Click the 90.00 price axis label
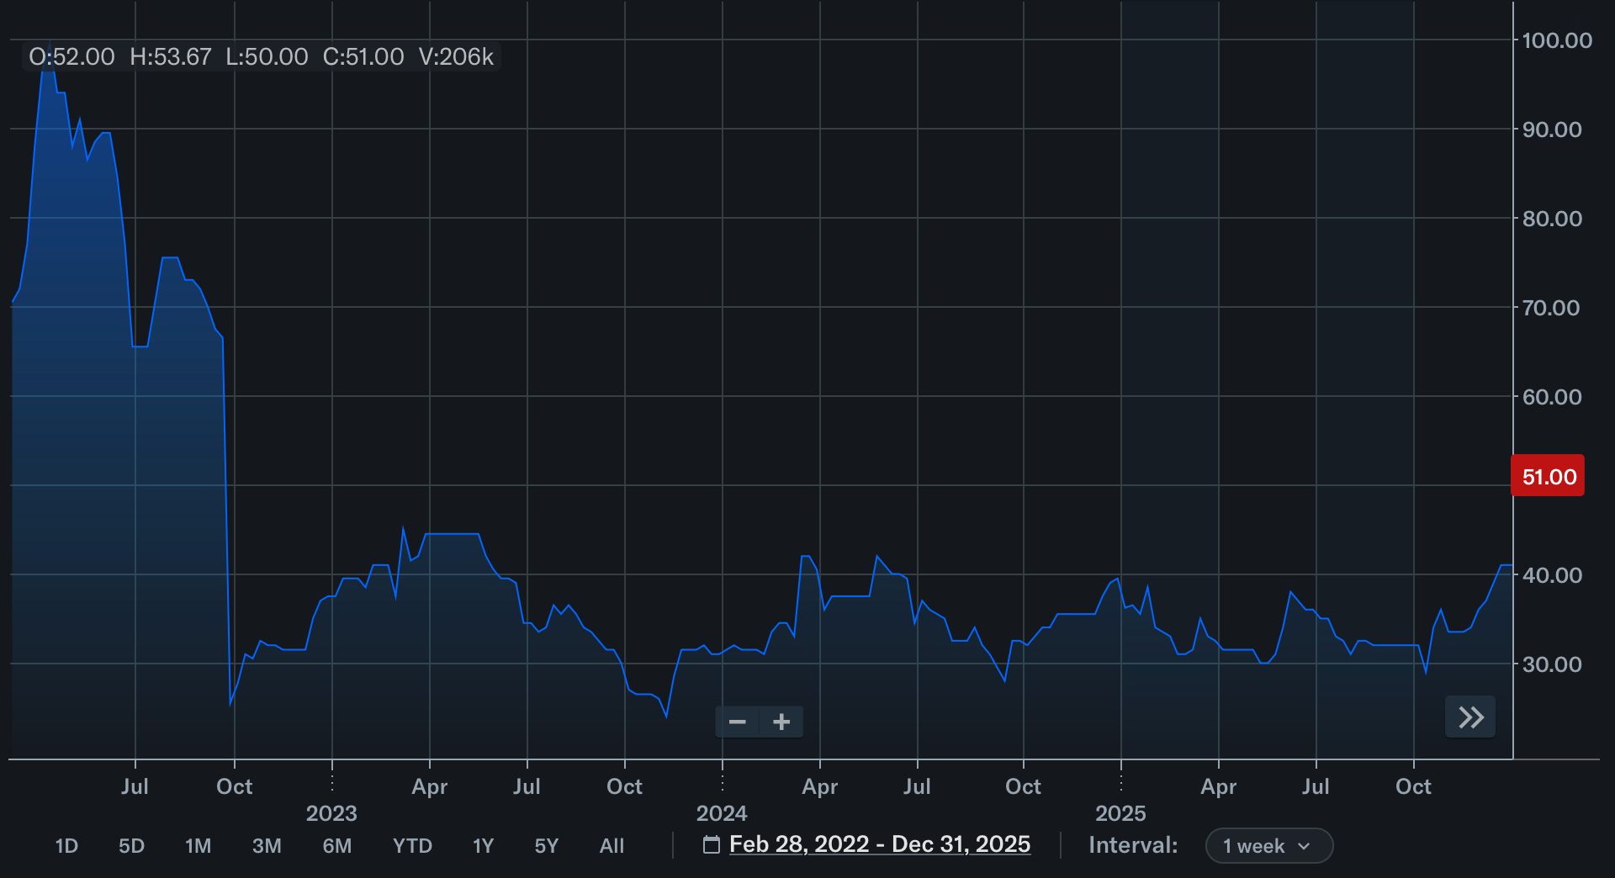 click(x=1553, y=130)
